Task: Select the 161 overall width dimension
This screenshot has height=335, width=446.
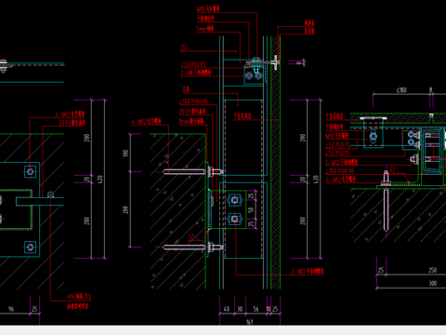Action: (250, 322)
